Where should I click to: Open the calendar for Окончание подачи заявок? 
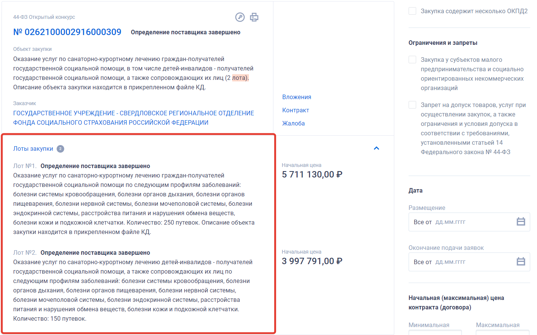521,262
